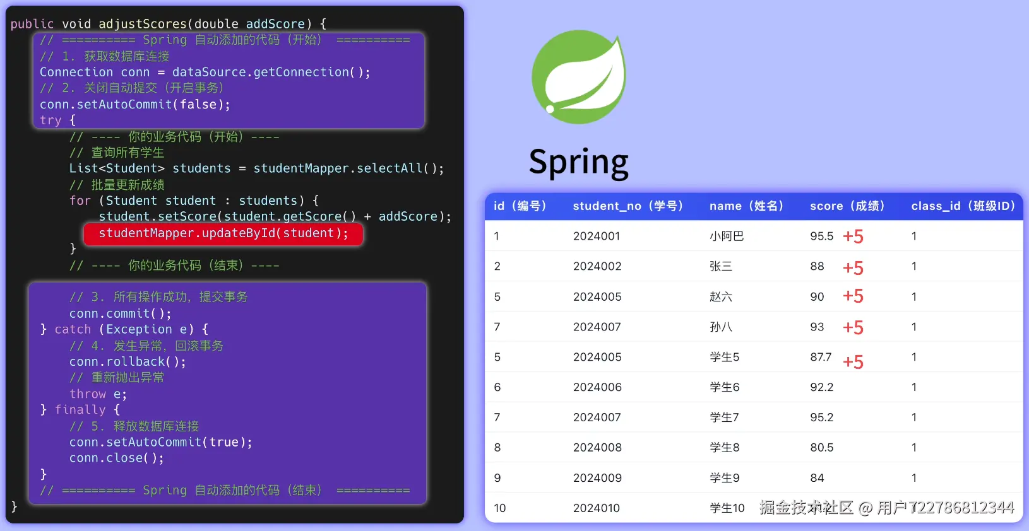Click the "conn.close();" code line
The height and width of the screenshot is (531, 1029).
click(117, 458)
